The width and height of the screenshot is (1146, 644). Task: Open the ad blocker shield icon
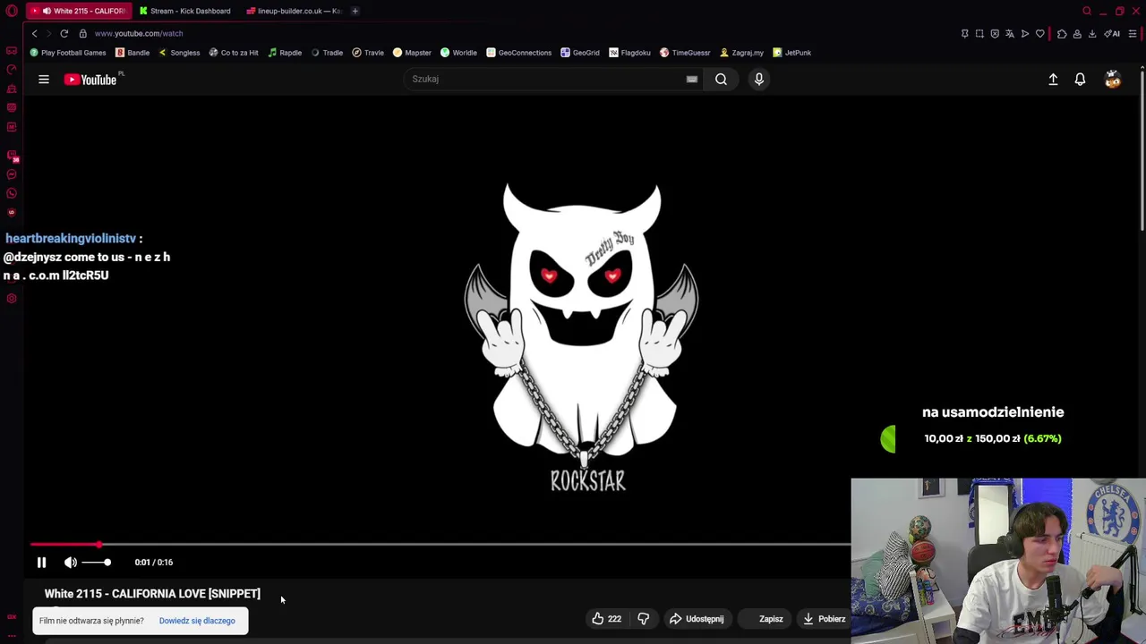tap(995, 33)
